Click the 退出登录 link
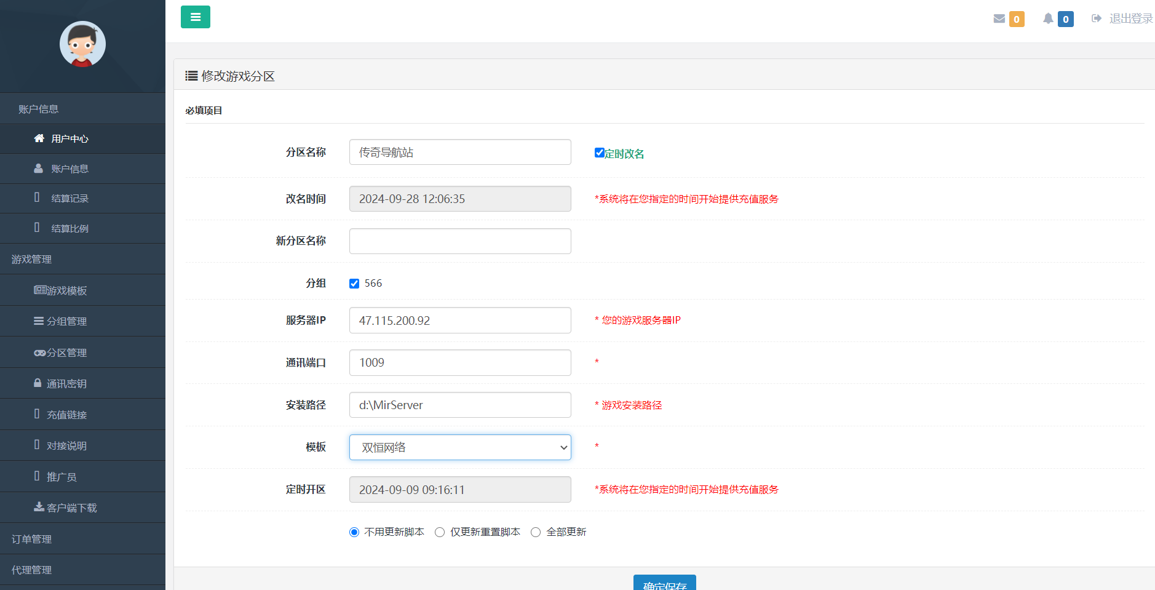1155x590 pixels. [1131, 18]
